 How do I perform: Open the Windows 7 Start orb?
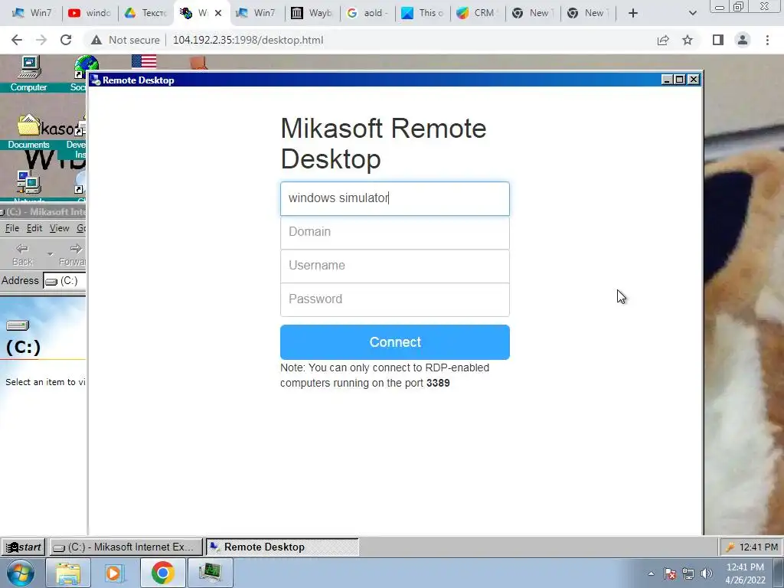[x=21, y=573]
